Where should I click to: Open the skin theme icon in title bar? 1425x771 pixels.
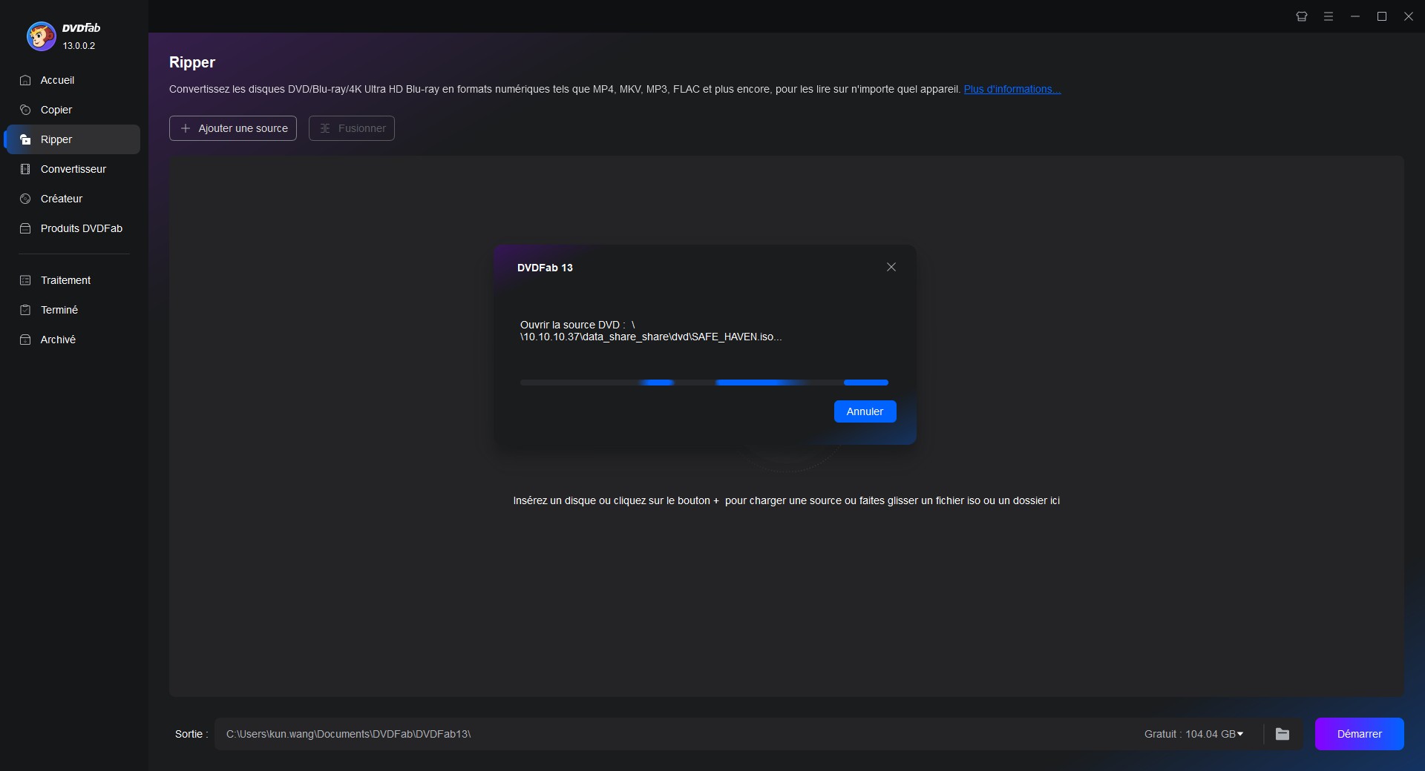click(x=1302, y=16)
